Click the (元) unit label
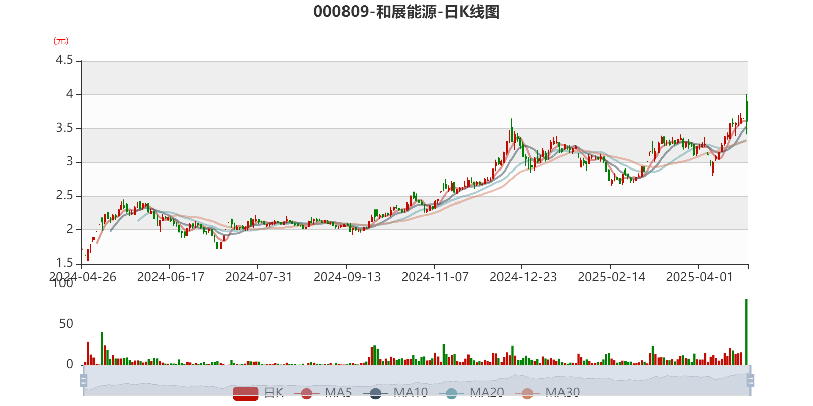The width and height of the screenshot is (813, 406). pyautogui.click(x=61, y=41)
